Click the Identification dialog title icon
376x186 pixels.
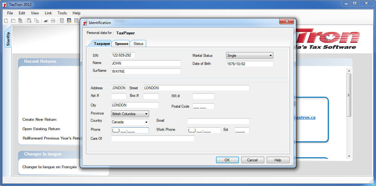pyautogui.click(x=85, y=23)
